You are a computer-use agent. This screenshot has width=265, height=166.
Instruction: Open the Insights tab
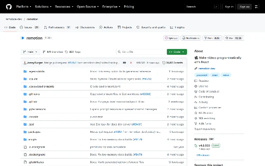pyautogui.click(x=177, y=27)
